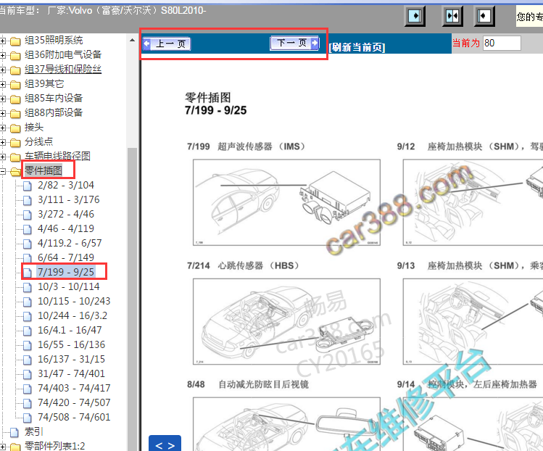The image size is (543, 451).
Task: Select the 零件插图 tree item
Action: pyautogui.click(x=43, y=171)
